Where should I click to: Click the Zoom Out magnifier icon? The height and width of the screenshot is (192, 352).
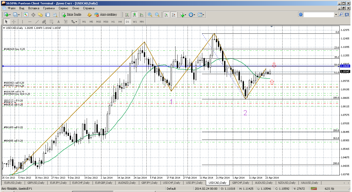(157, 15)
